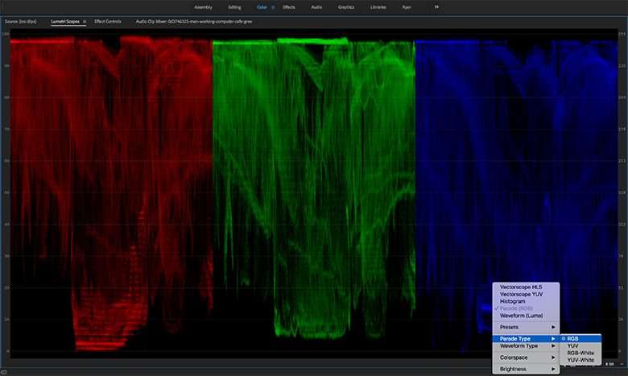
Task: Switch to the Assembly workspace
Action: (x=203, y=7)
